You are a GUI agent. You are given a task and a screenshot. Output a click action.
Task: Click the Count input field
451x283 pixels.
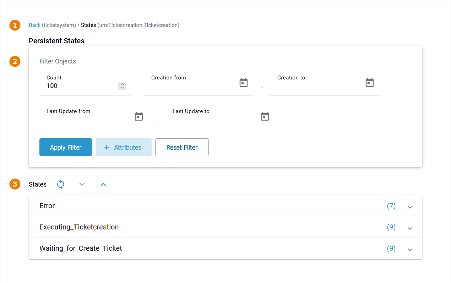pyautogui.click(x=80, y=86)
